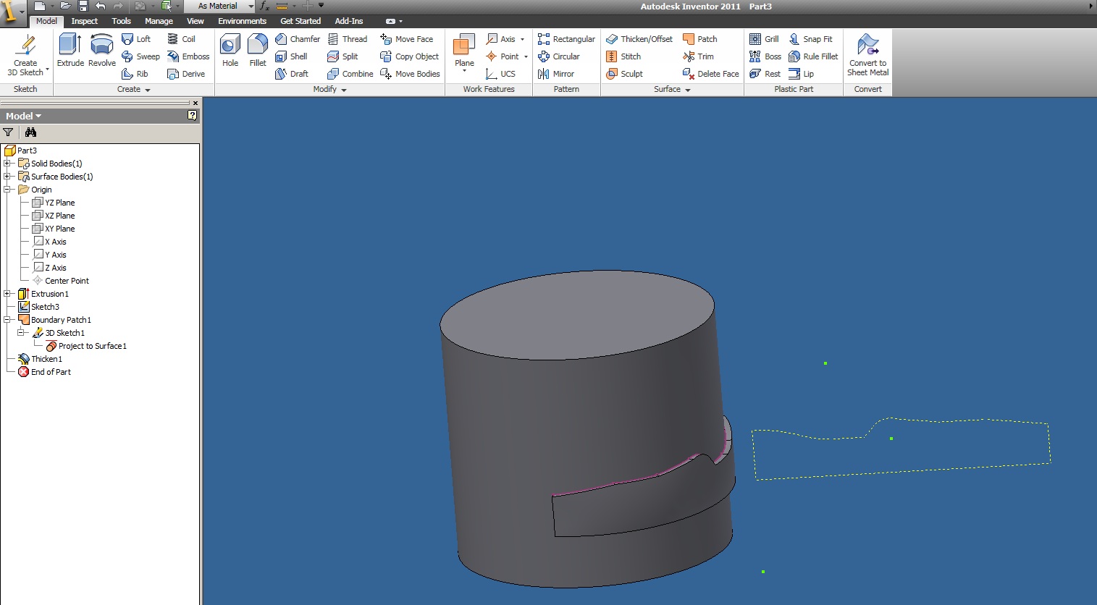Image resolution: width=1097 pixels, height=605 pixels.
Task: Select the Thicken/Offset surface tool
Action: (x=639, y=39)
